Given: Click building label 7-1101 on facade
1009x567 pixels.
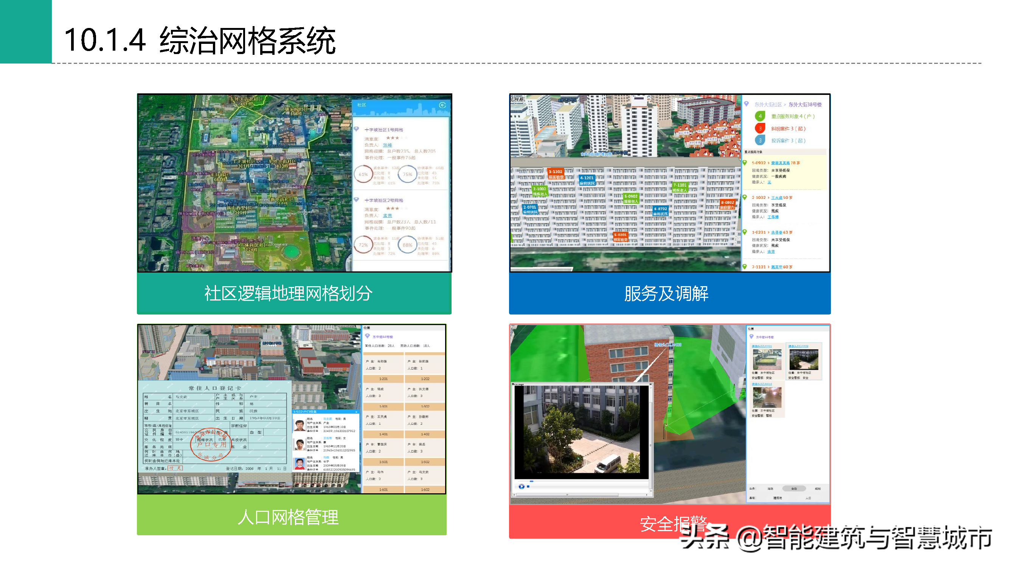Looking at the screenshot, I should point(680,187).
